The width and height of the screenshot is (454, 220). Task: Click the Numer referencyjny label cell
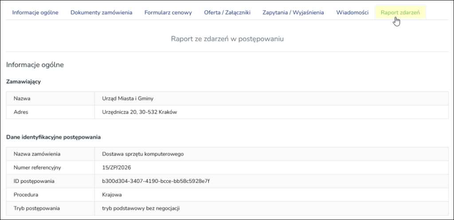click(x=51, y=168)
